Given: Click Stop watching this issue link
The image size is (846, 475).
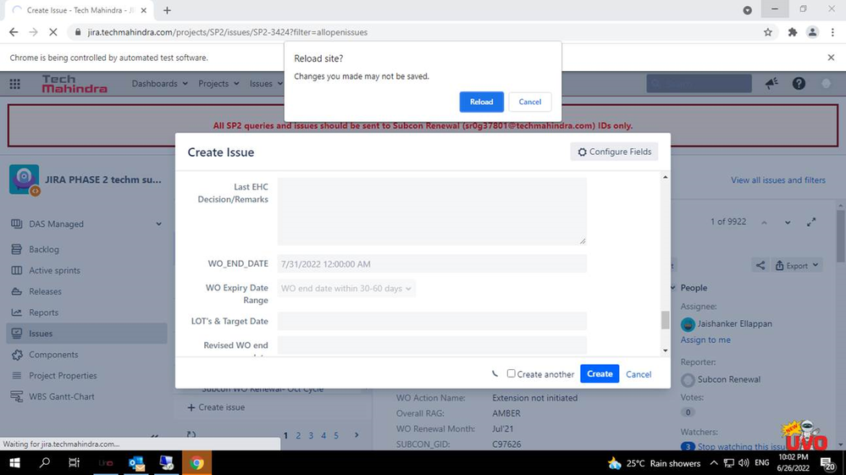Looking at the screenshot, I should pyautogui.click(x=741, y=446).
